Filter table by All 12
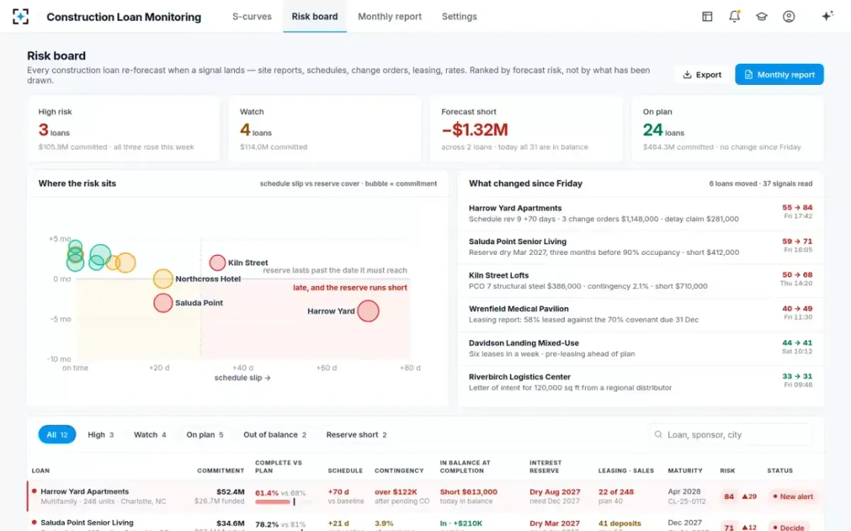Viewport: 851px width, 531px height. point(57,435)
